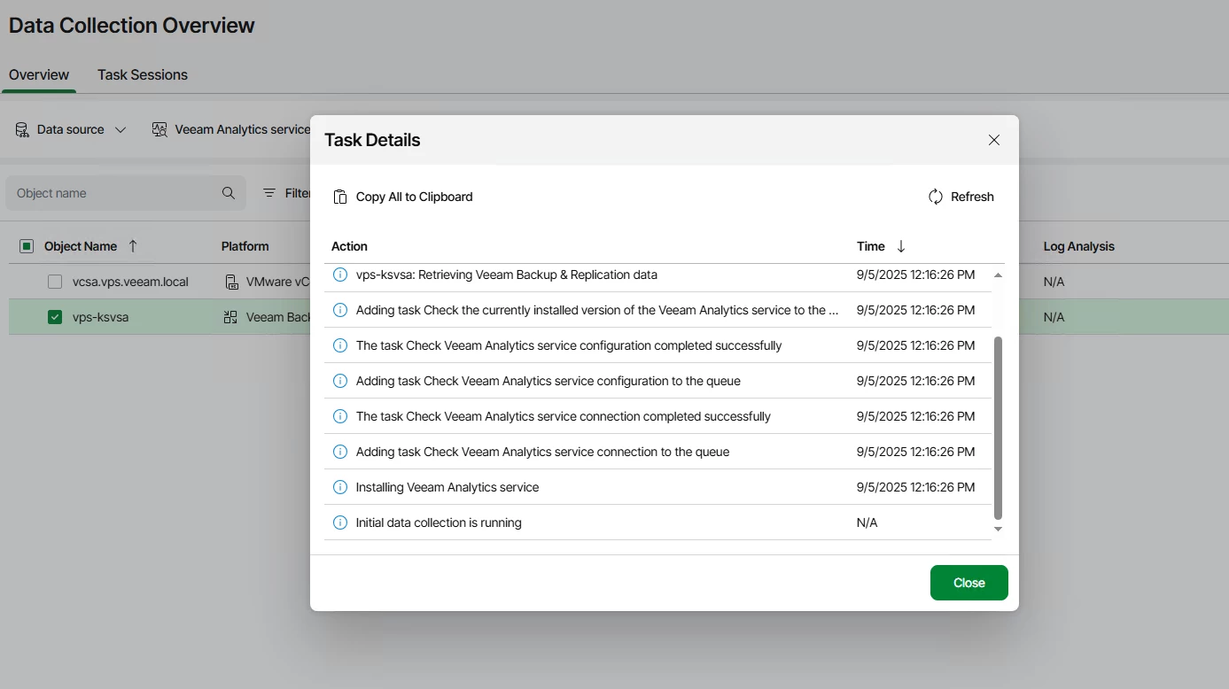Uncheck the vps-ksvsa row checkbox

click(x=55, y=317)
